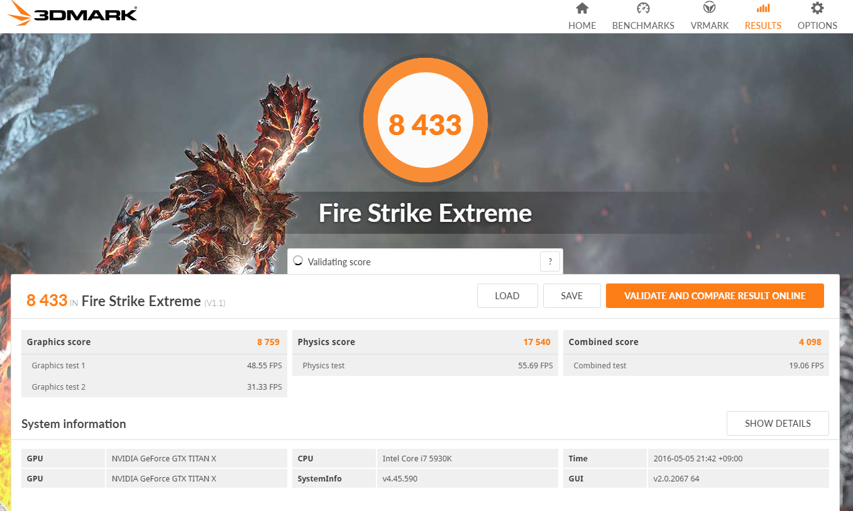Click the SystemInfo version v4.45.590

coord(400,479)
